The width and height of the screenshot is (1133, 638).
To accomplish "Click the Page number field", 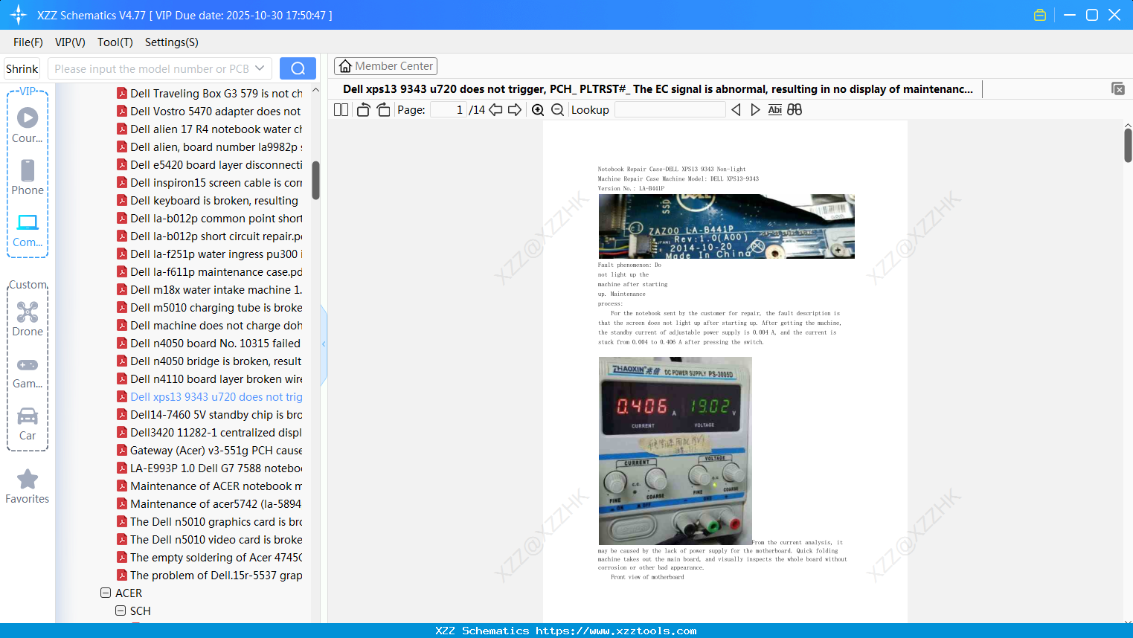I will (x=448, y=110).
